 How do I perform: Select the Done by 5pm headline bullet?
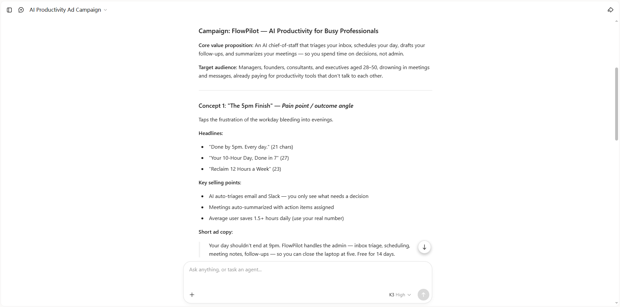(251, 147)
